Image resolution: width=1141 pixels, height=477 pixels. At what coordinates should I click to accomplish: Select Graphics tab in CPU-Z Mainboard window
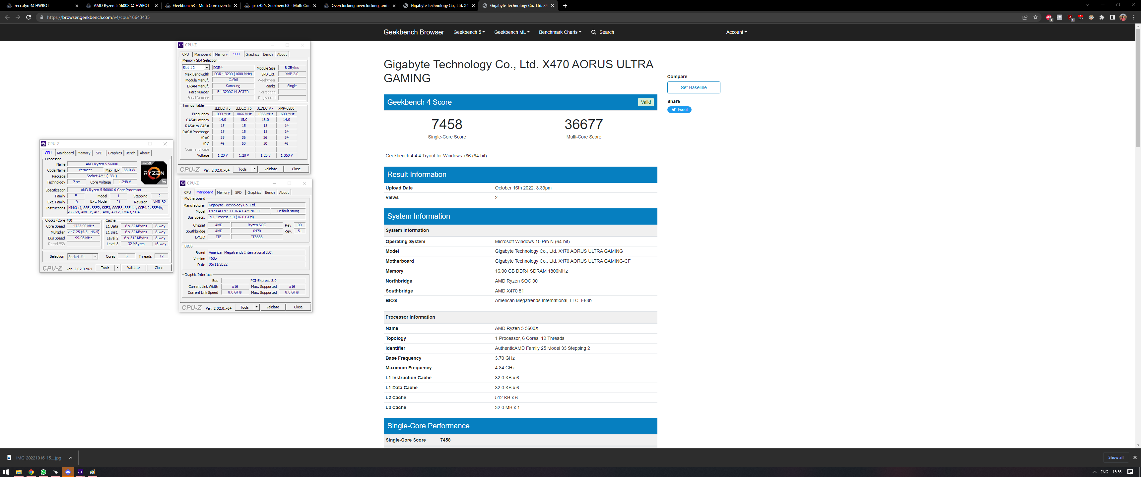254,192
